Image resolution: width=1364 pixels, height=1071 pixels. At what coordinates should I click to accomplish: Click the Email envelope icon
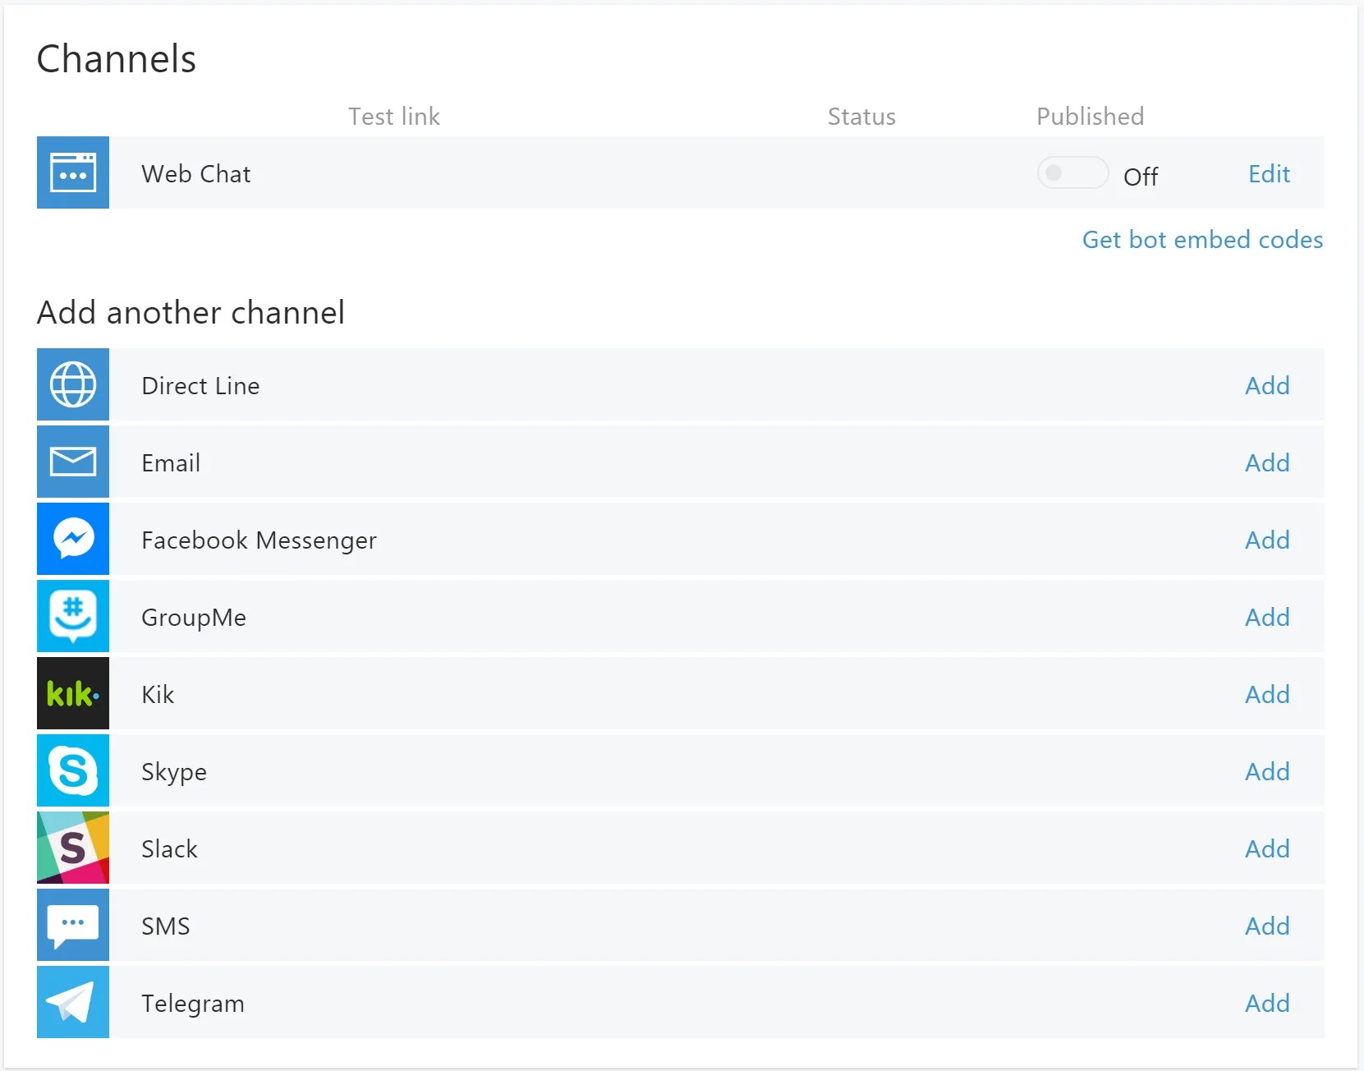point(73,462)
